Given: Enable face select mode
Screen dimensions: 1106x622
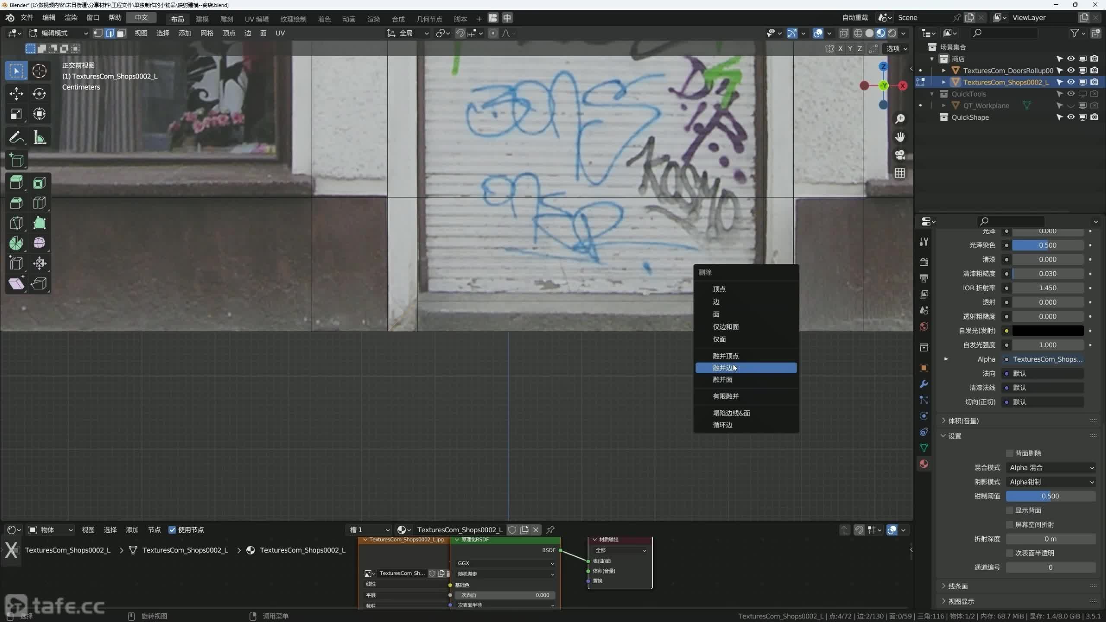Looking at the screenshot, I should coord(121,33).
